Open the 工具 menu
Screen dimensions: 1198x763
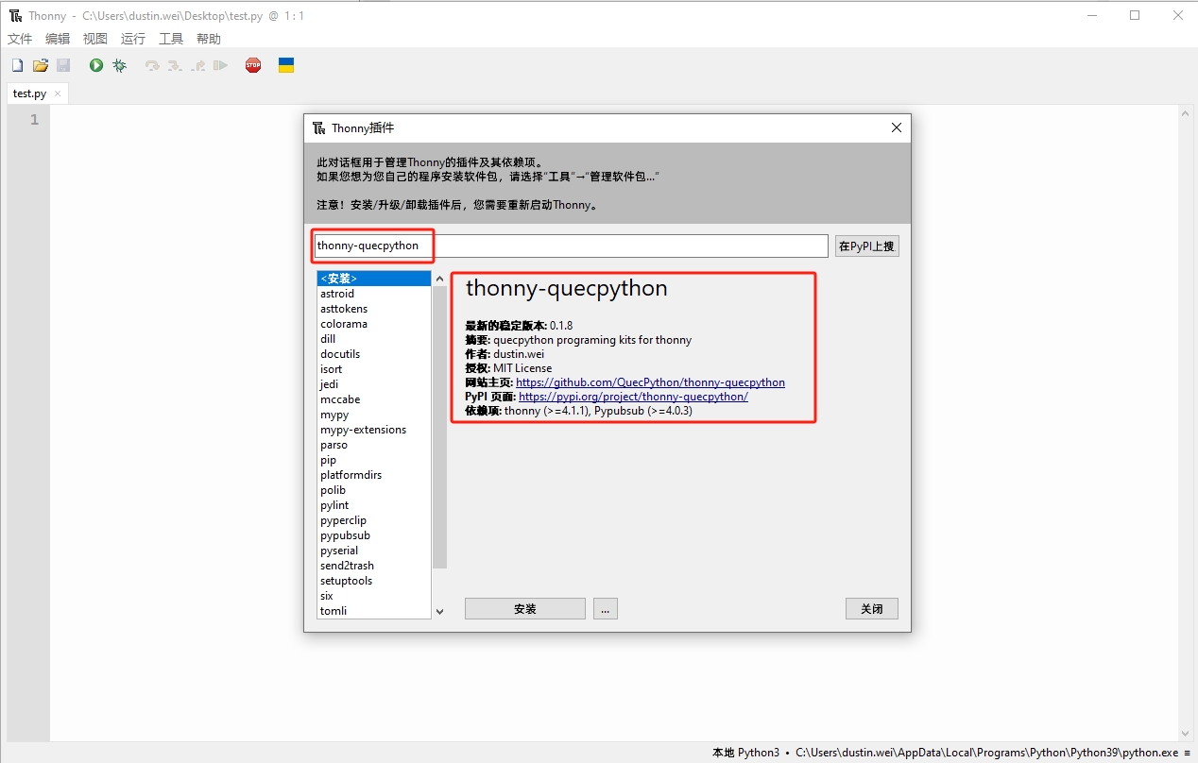coord(171,39)
